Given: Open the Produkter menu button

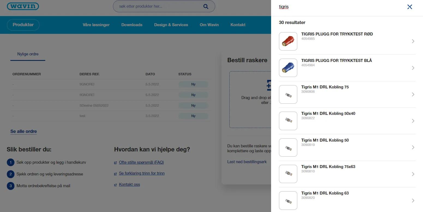Looking at the screenshot, I should (x=23, y=25).
